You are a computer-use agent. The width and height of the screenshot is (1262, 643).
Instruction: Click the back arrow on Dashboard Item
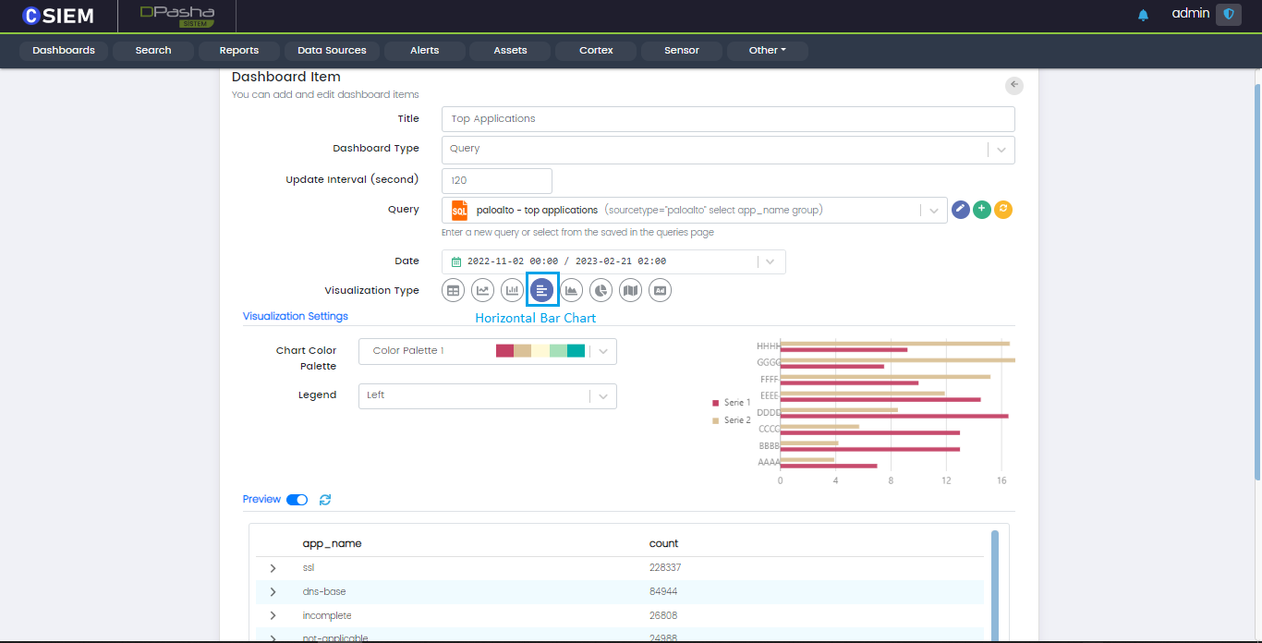[1014, 85]
